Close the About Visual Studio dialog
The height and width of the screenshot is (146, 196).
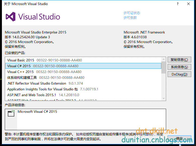point(188,4)
